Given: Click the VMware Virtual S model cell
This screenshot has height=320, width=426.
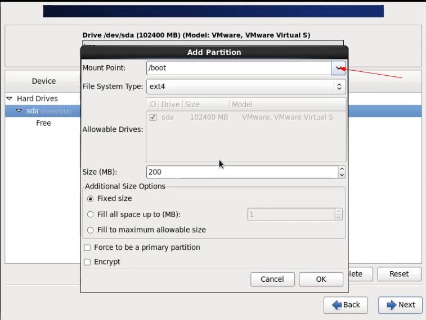Looking at the screenshot, I should tap(288, 117).
